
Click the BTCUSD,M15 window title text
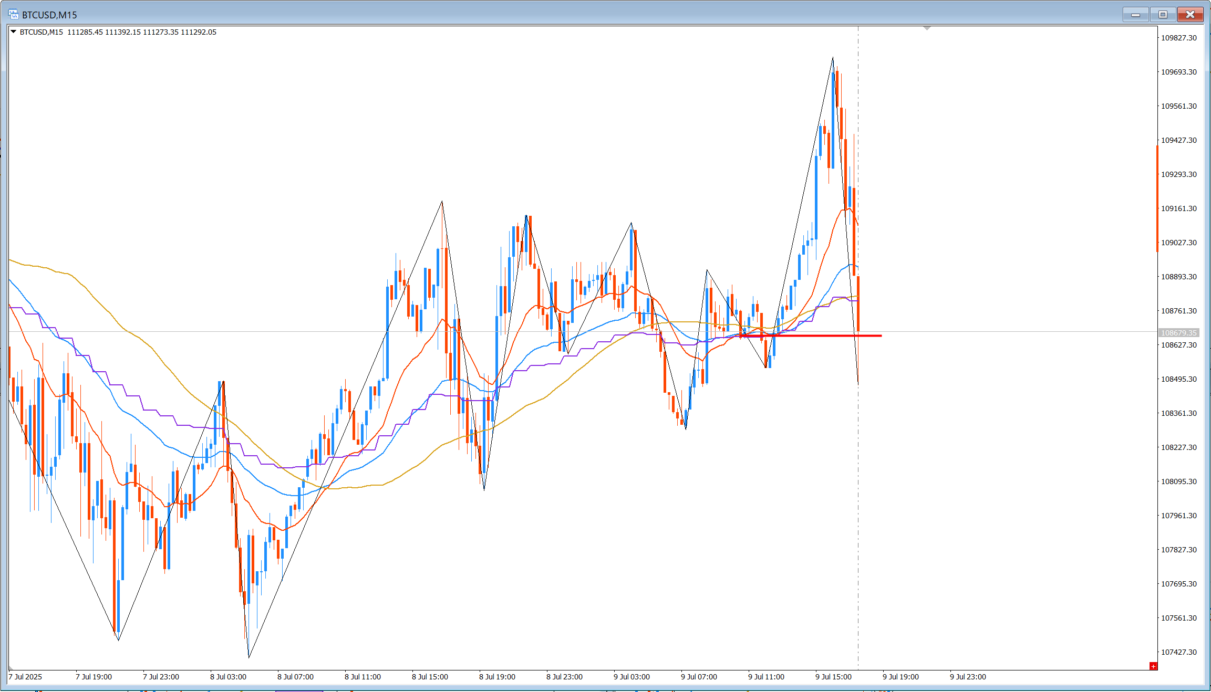click(49, 15)
